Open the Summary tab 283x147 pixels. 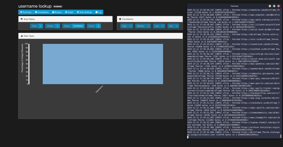(26, 12)
